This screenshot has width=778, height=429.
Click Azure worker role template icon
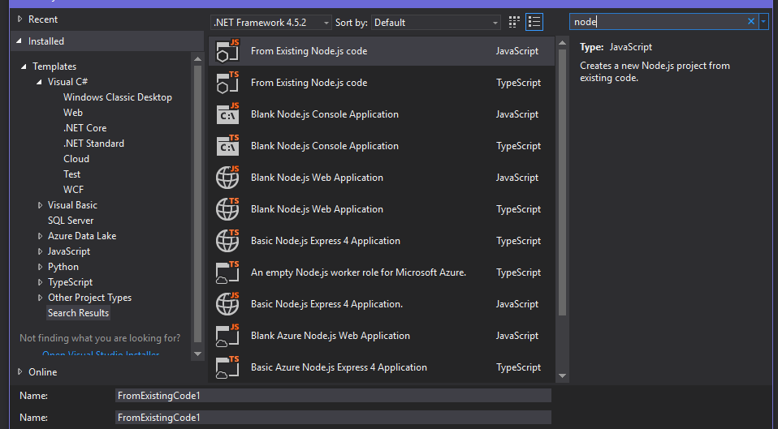(x=227, y=272)
